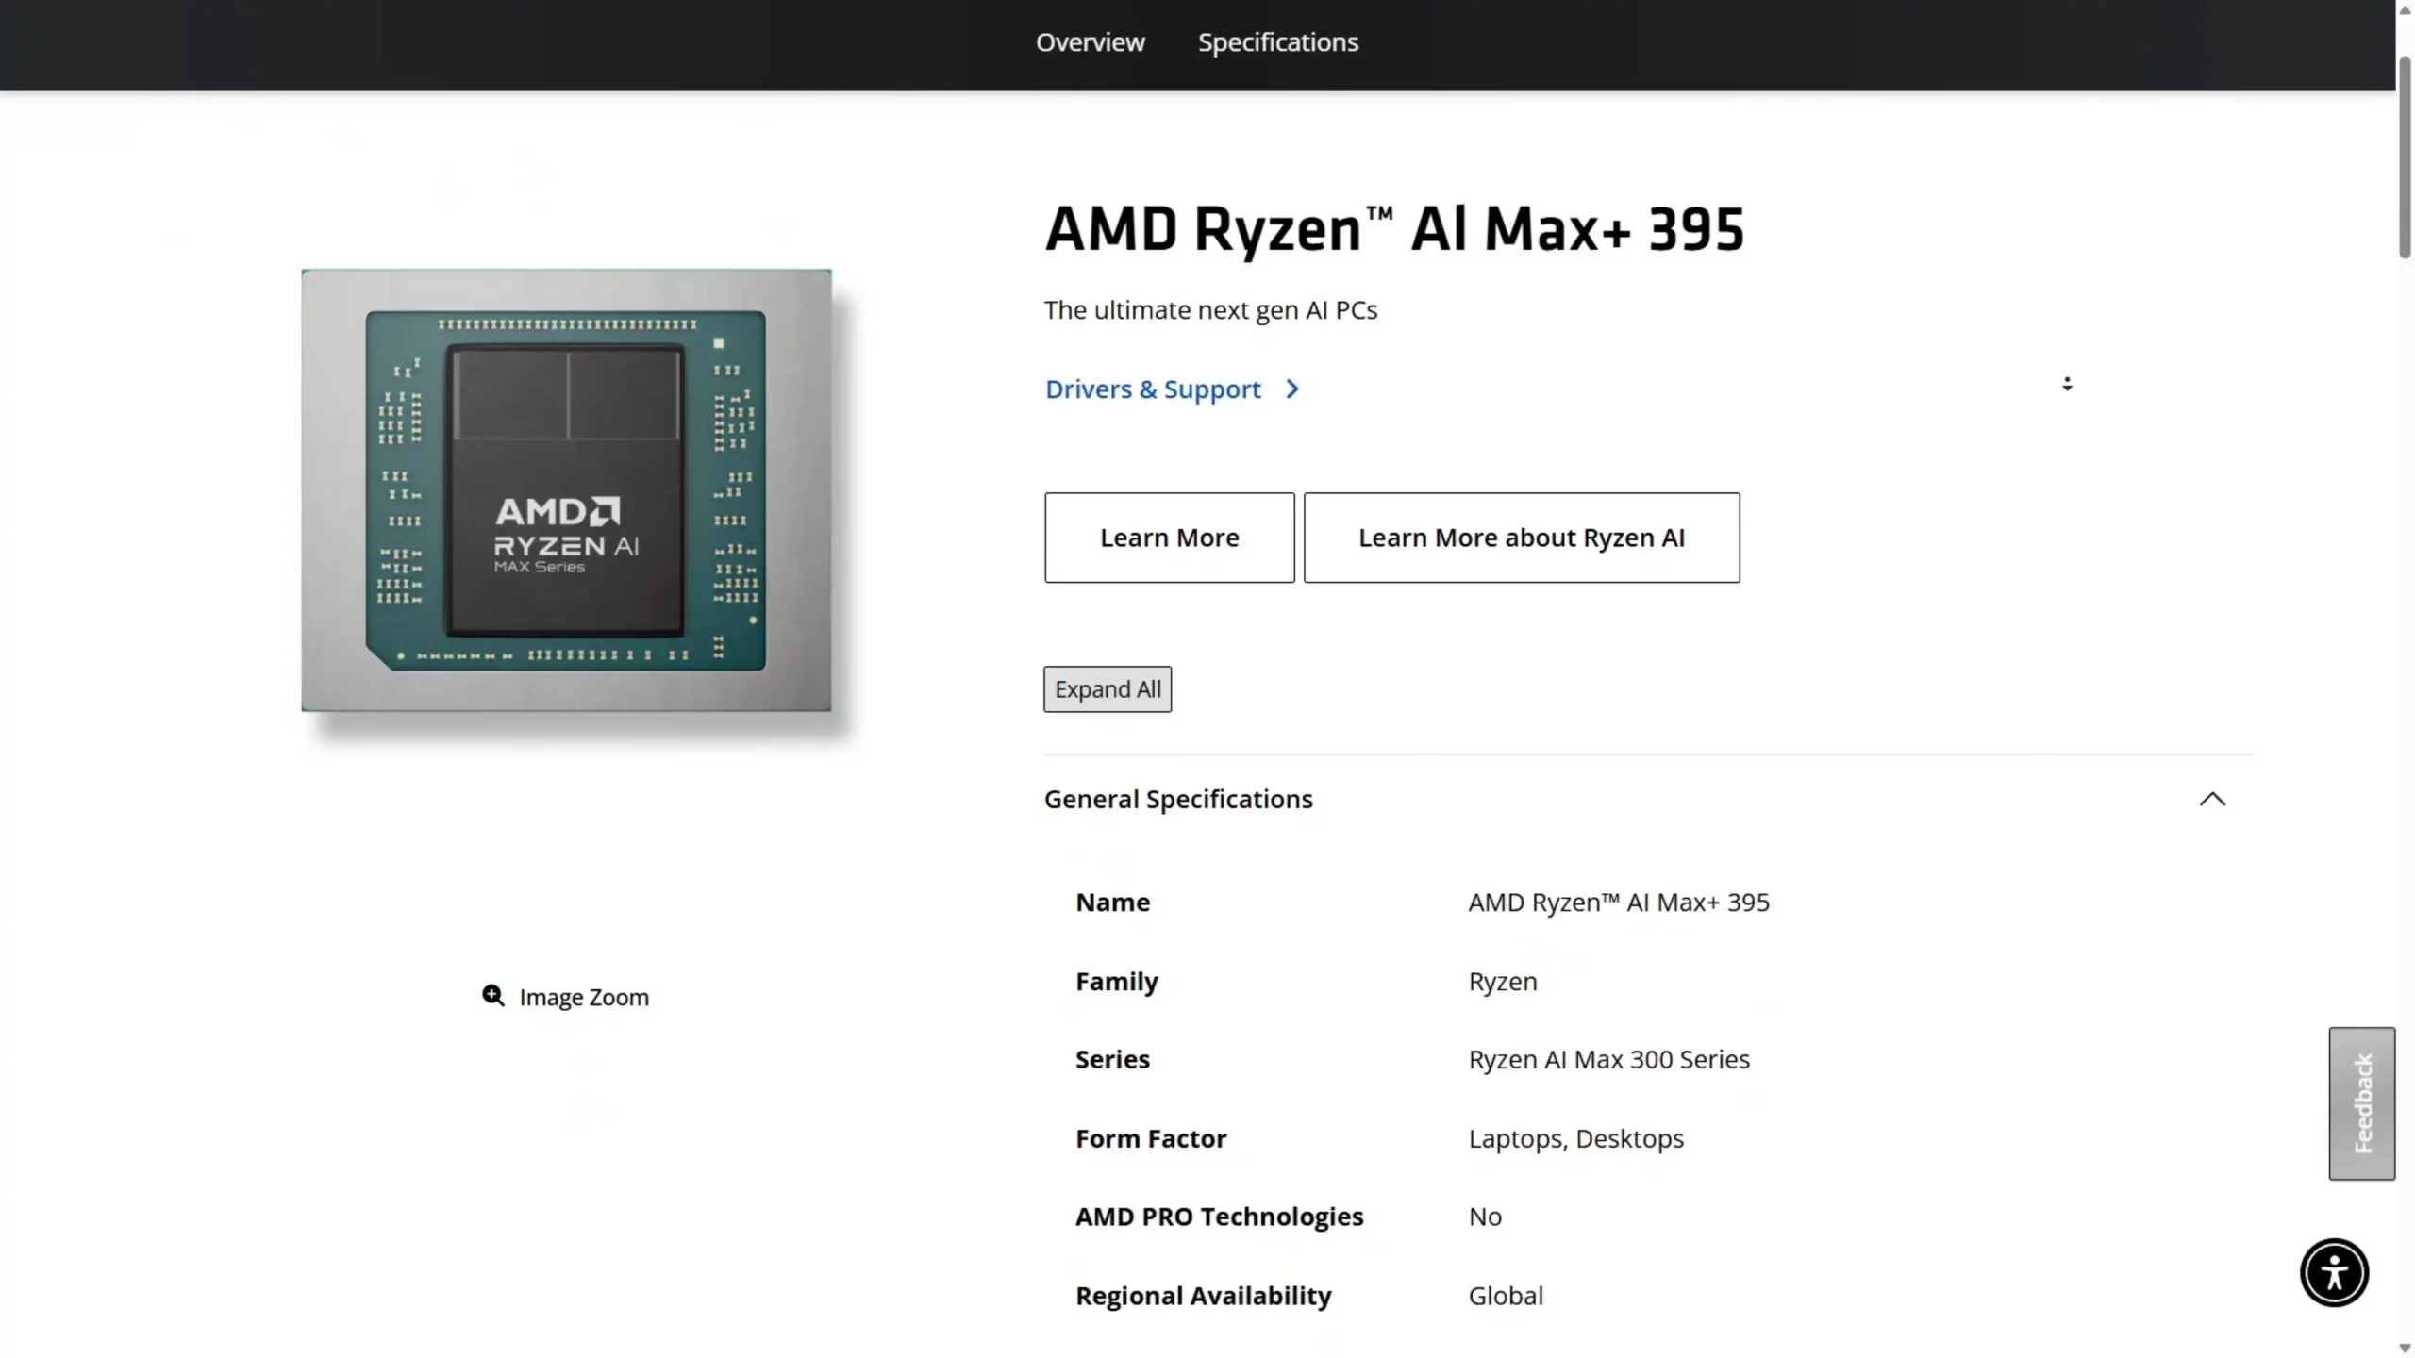This screenshot has width=2415, height=1358.
Task: Click the AMD Ryzen AI Max+ 395 heading
Action: coord(1394,229)
